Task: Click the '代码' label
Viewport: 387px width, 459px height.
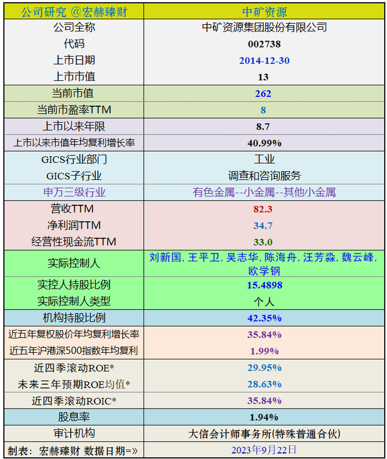Action: (74, 44)
